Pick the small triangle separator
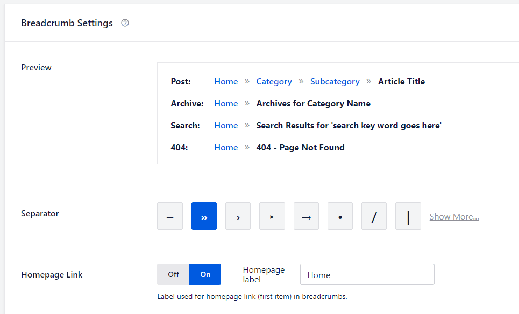 tap(272, 216)
